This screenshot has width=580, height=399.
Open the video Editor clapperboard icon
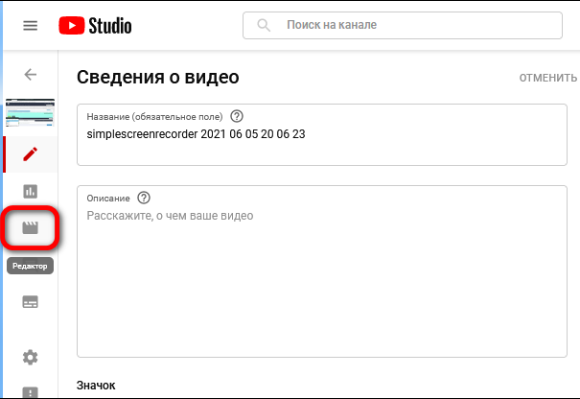(x=31, y=227)
